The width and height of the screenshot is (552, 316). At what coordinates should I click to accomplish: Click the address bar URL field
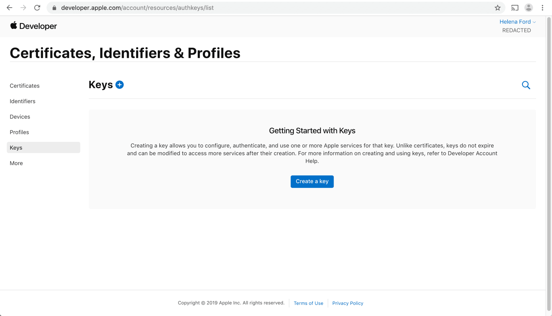[x=259, y=8]
